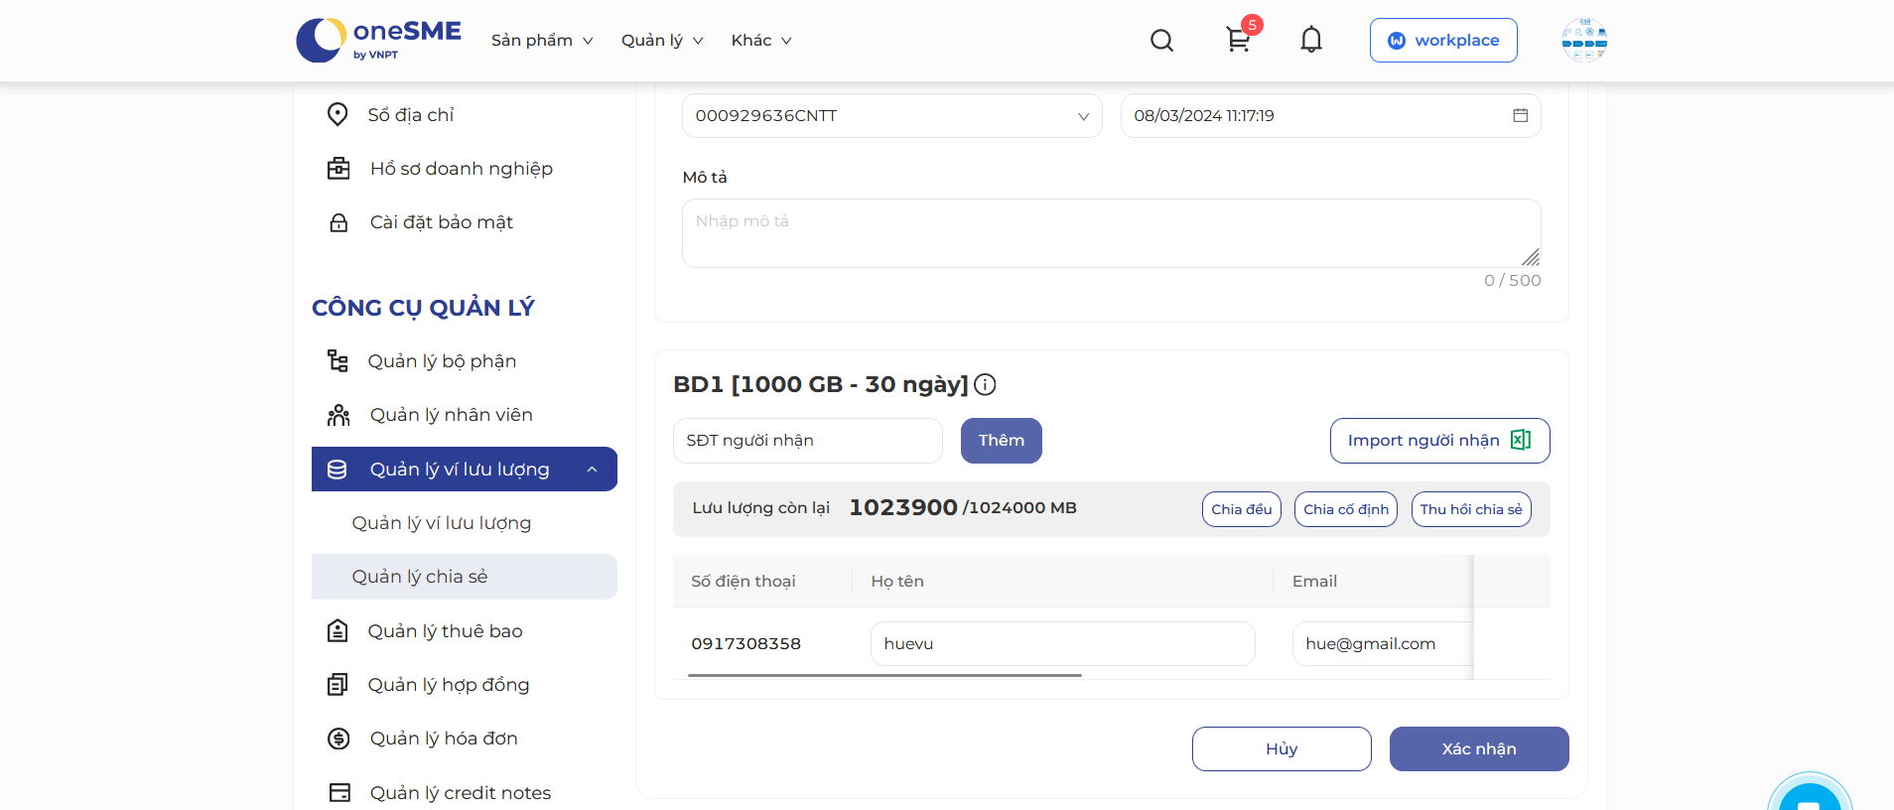The image size is (1894, 810).
Task: Click the huevu name field
Action: pos(1062,643)
